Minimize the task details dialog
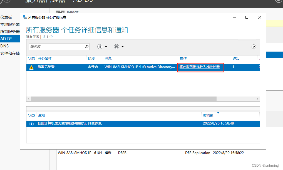This screenshot has height=170, width=283. pyautogui.click(x=234, y=17)
